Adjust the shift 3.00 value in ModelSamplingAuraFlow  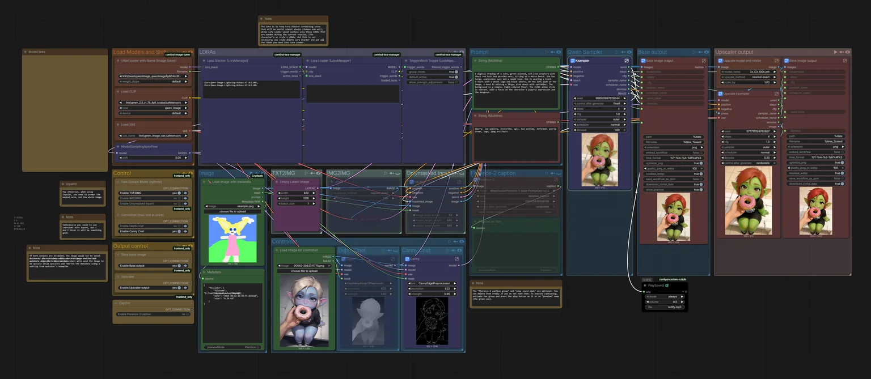click(x=153, y=157)
